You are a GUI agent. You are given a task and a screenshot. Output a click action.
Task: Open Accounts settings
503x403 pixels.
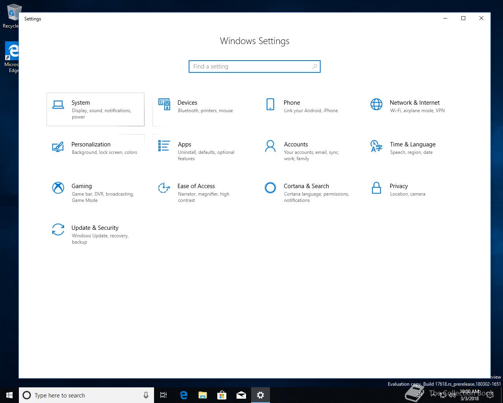tap(308, 151)
